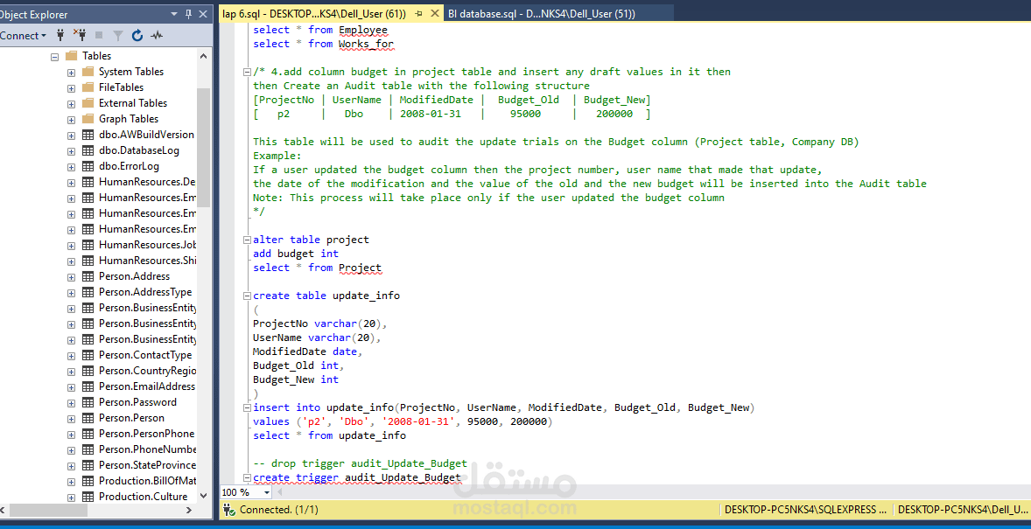The height and width of the screenshot is (529, 1031).
Task: Expand the dbo.AWBuildVersion table node
Action: [71, 136]
